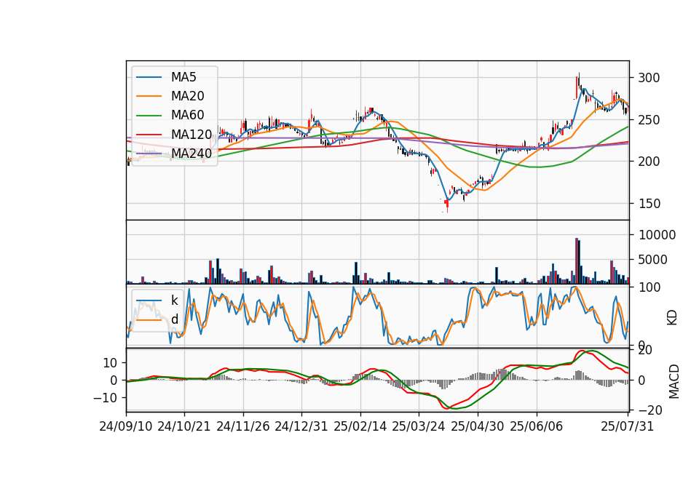The width and height of the screenshot is (699, 502).
Task: Click the orange line sample beside MA20
Action: point(149,96)
